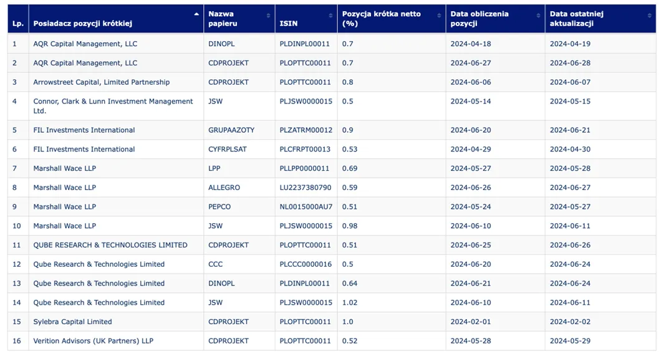Screen dimensions: 659x354
Task: Click PEPCO in Marshall Wace row
Action: point(219,207)
